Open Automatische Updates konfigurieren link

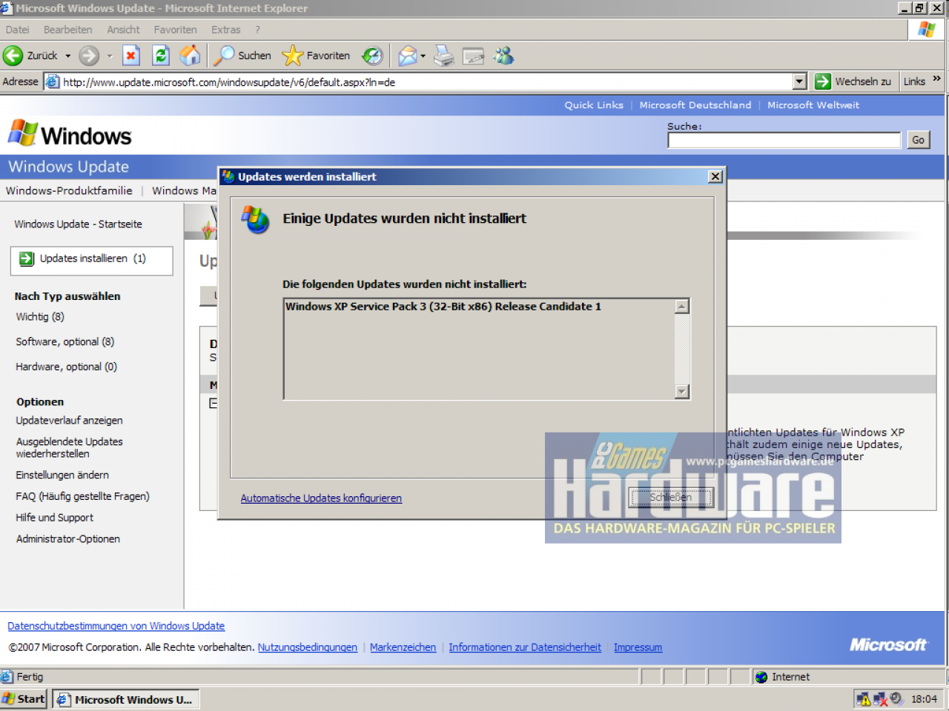coord(321,498)
